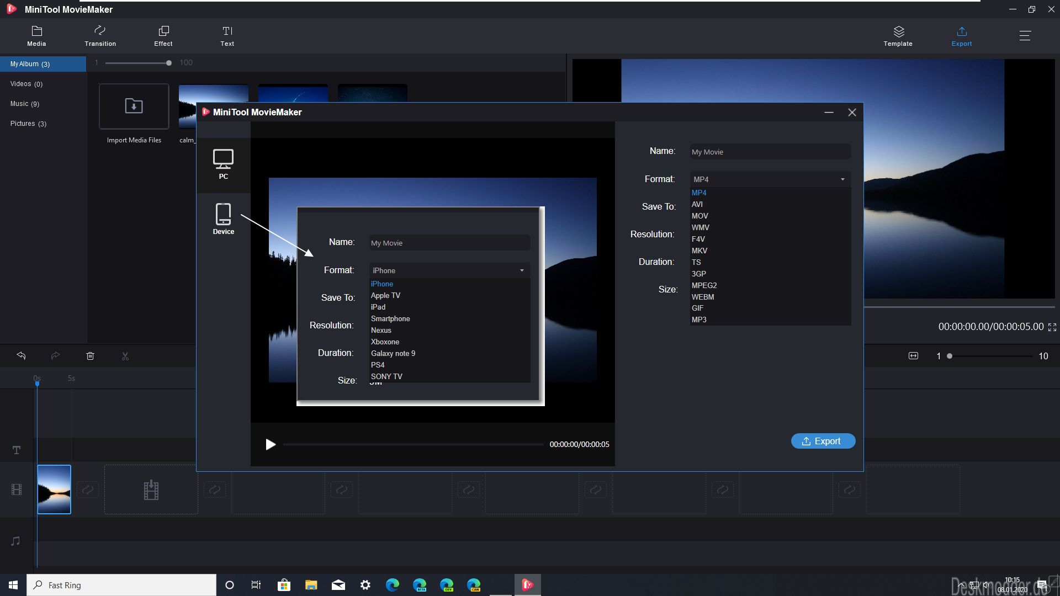The width and height of the screenshot is (1060, 596).
Task: Click the export preview progress bar
Action: 413,444
